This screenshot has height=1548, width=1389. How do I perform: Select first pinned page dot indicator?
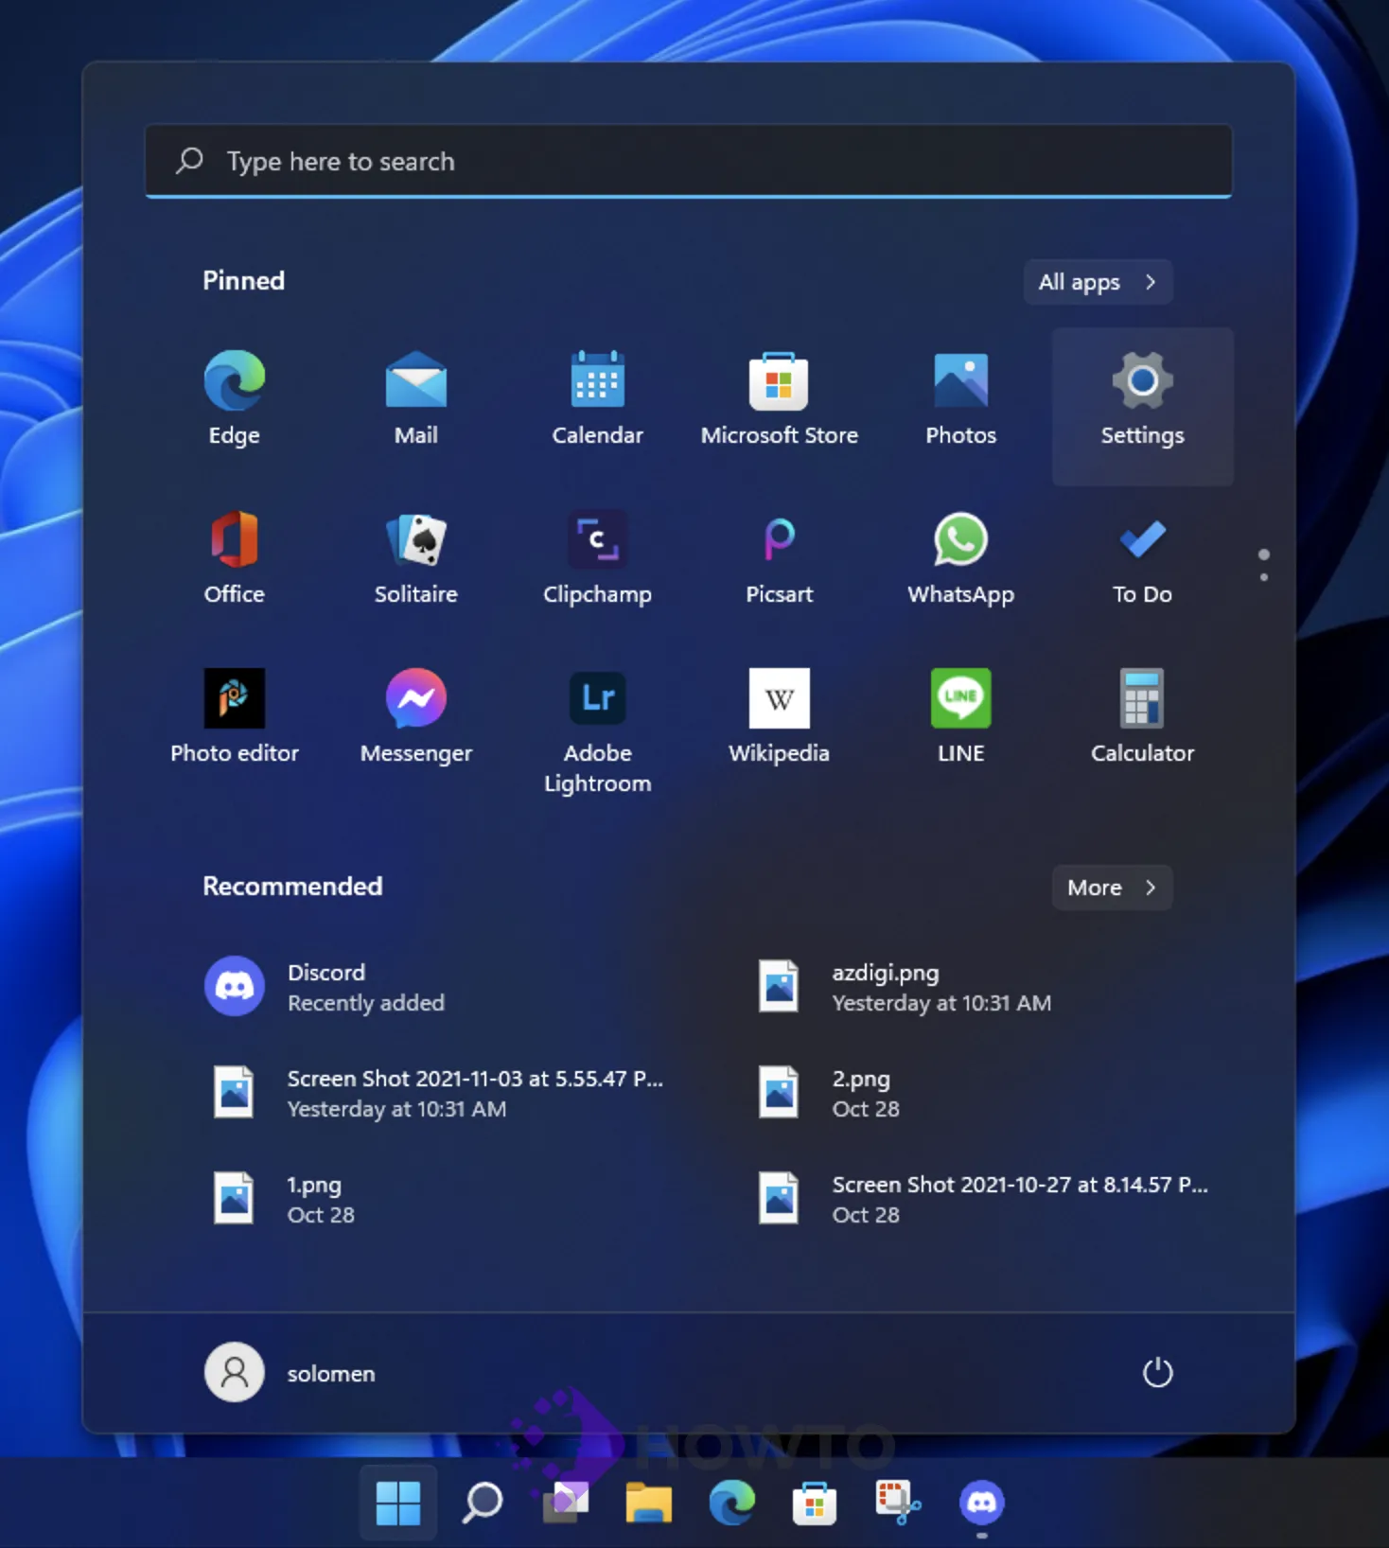click(x=1264, y=554)
